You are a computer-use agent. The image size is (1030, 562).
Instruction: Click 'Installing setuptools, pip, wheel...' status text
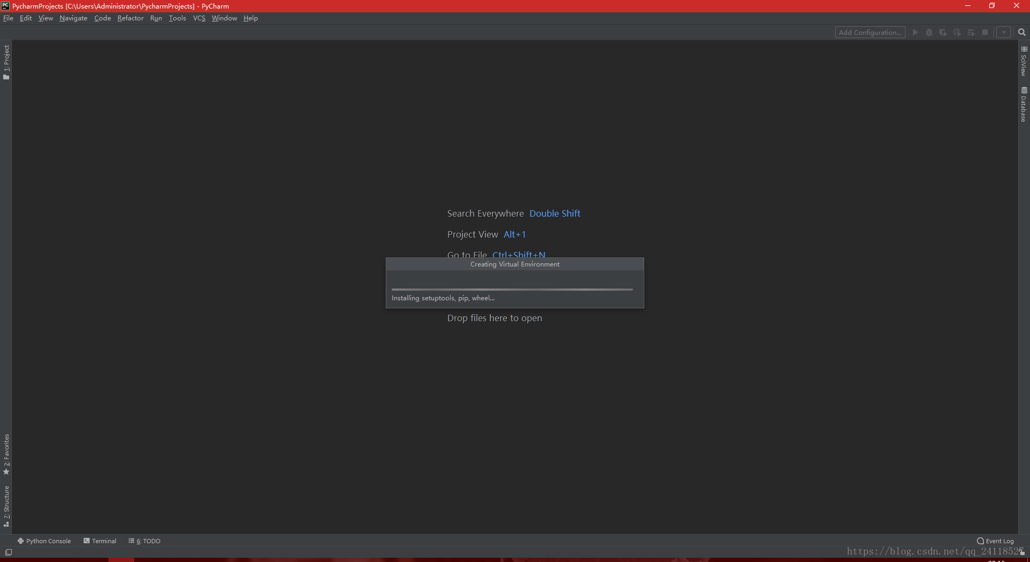coord(443,298)
